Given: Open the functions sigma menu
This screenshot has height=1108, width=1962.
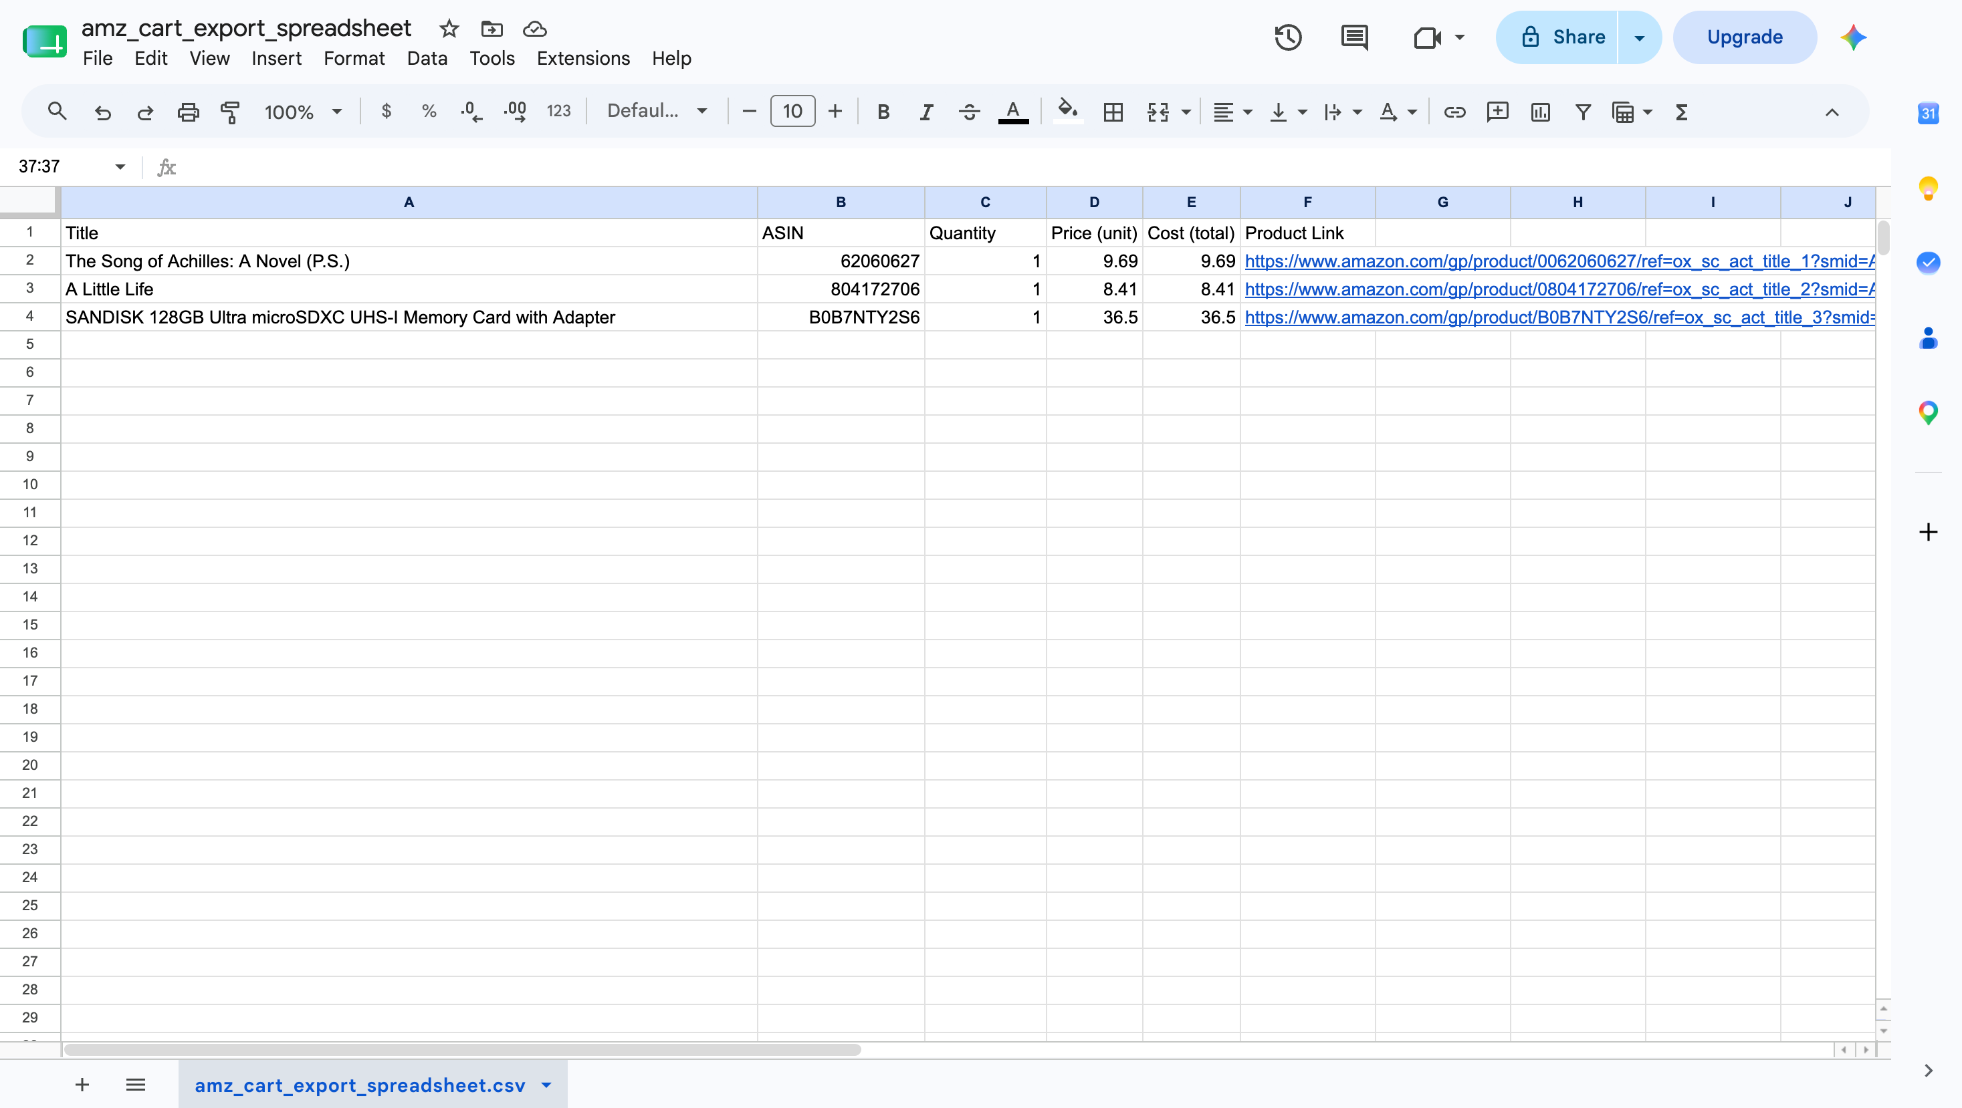Looking at the screenshot, I should (x=1682, y=112).
